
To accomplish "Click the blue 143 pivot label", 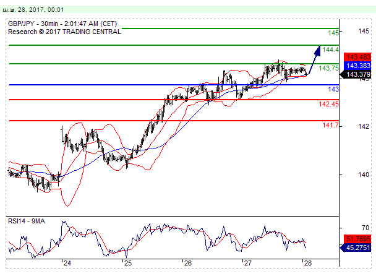I will pos(333,89).
